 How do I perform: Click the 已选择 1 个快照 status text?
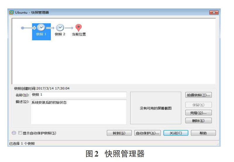pyautogui.click(x=22, y=143)
